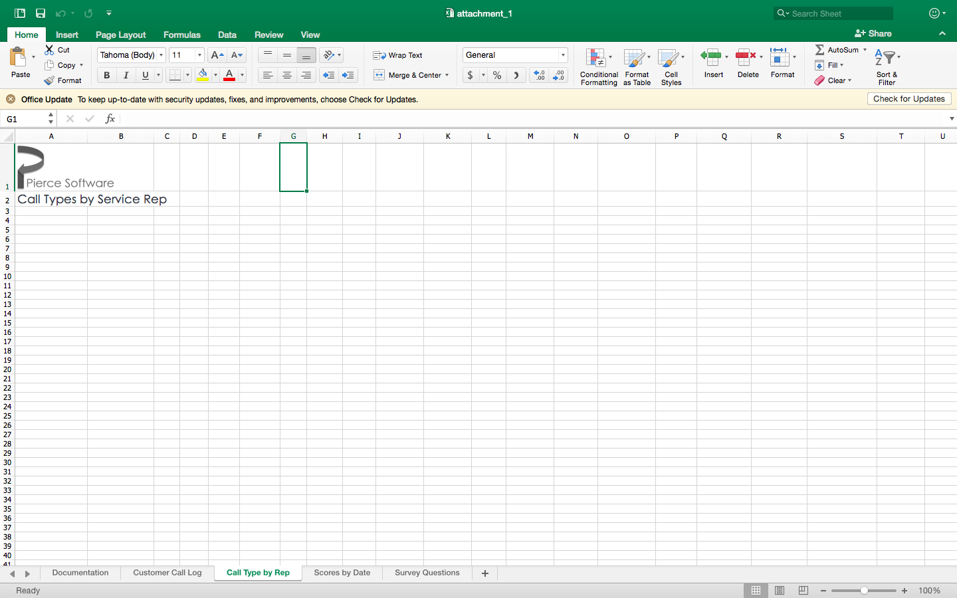Switch to Page Layout view in status bar
This screenshot has width=957, height=598.
pyautogui.click(x=780, y=591)
